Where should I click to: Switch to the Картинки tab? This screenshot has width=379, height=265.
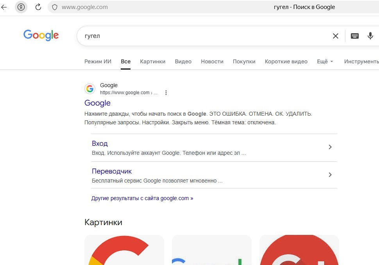click(152, 62)
